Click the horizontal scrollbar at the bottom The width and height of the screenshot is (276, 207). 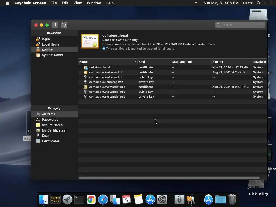pyautogui.click(x=169, y=178)
